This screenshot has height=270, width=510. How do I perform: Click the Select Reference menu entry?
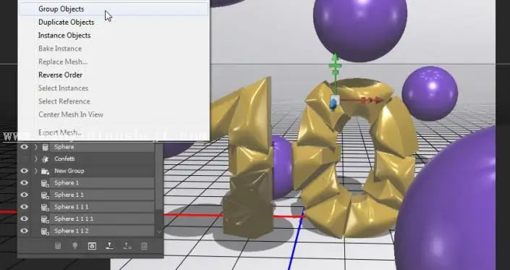[x=64, y=101]
